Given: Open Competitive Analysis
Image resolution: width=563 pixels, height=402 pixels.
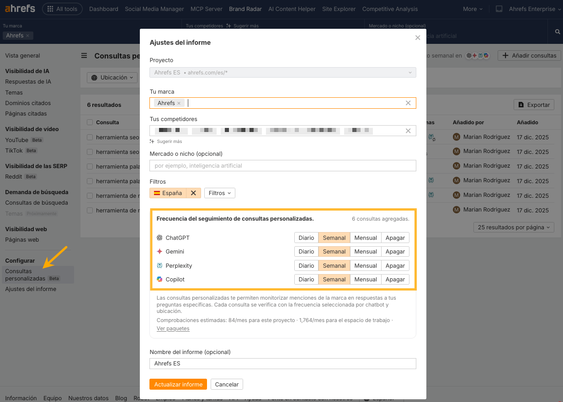Looking at the screenshot, I should [x=390, y=9].
